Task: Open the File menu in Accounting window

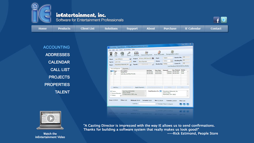Action: click(x=110, y=50)
